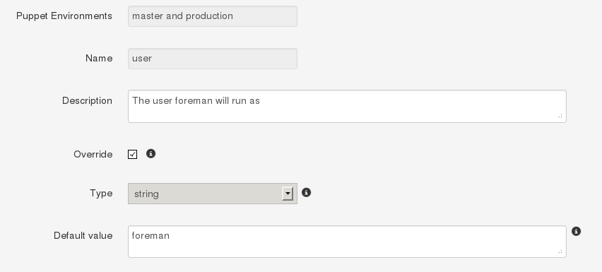This screenshot has height=272, width=602.
Task: View the Default value info icon
Action: tap(577, 231)
